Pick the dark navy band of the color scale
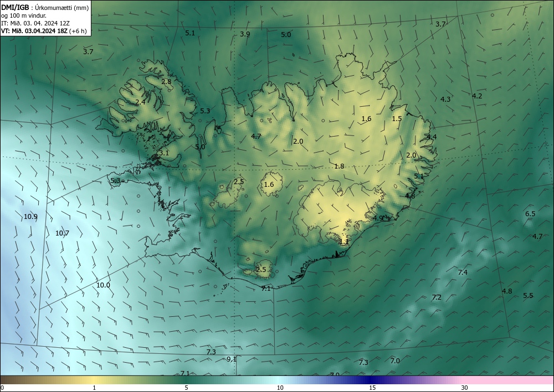554x392 pixels. (x=369, y=380)
